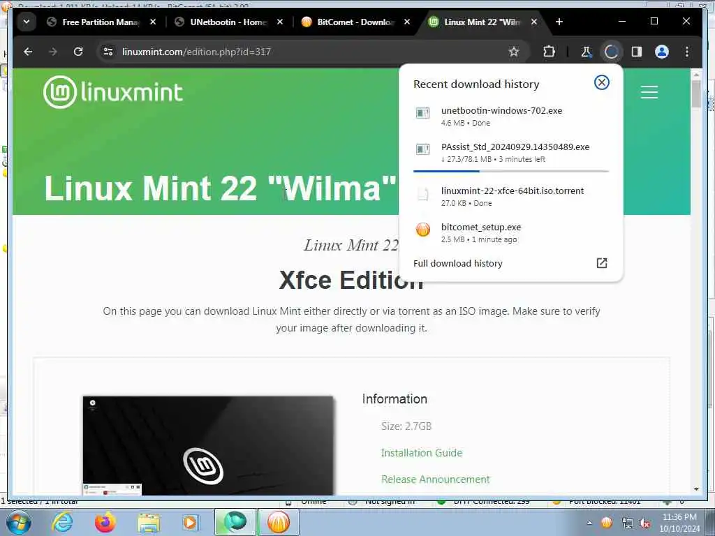Switch to Free Partition Manager tab
The height and width of the screenshot is (536, 715).
[101, 22]
